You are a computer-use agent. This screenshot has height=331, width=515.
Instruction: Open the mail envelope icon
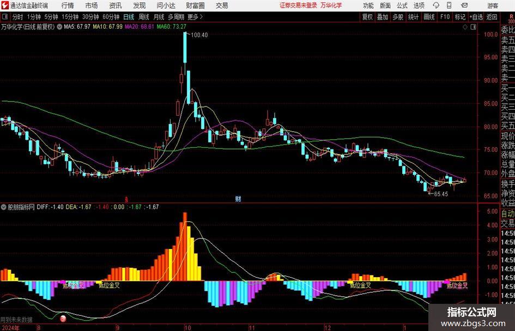click(464, 5)
